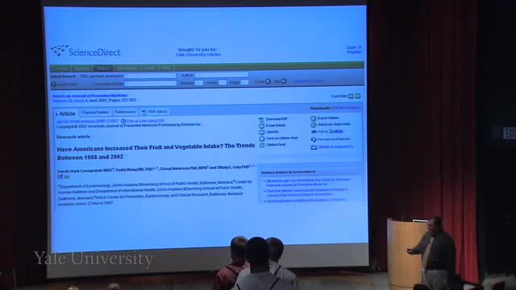Click the Author search input field

[221, 75]
